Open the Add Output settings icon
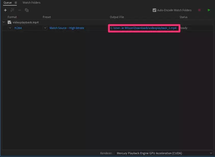 pos(12,10)
